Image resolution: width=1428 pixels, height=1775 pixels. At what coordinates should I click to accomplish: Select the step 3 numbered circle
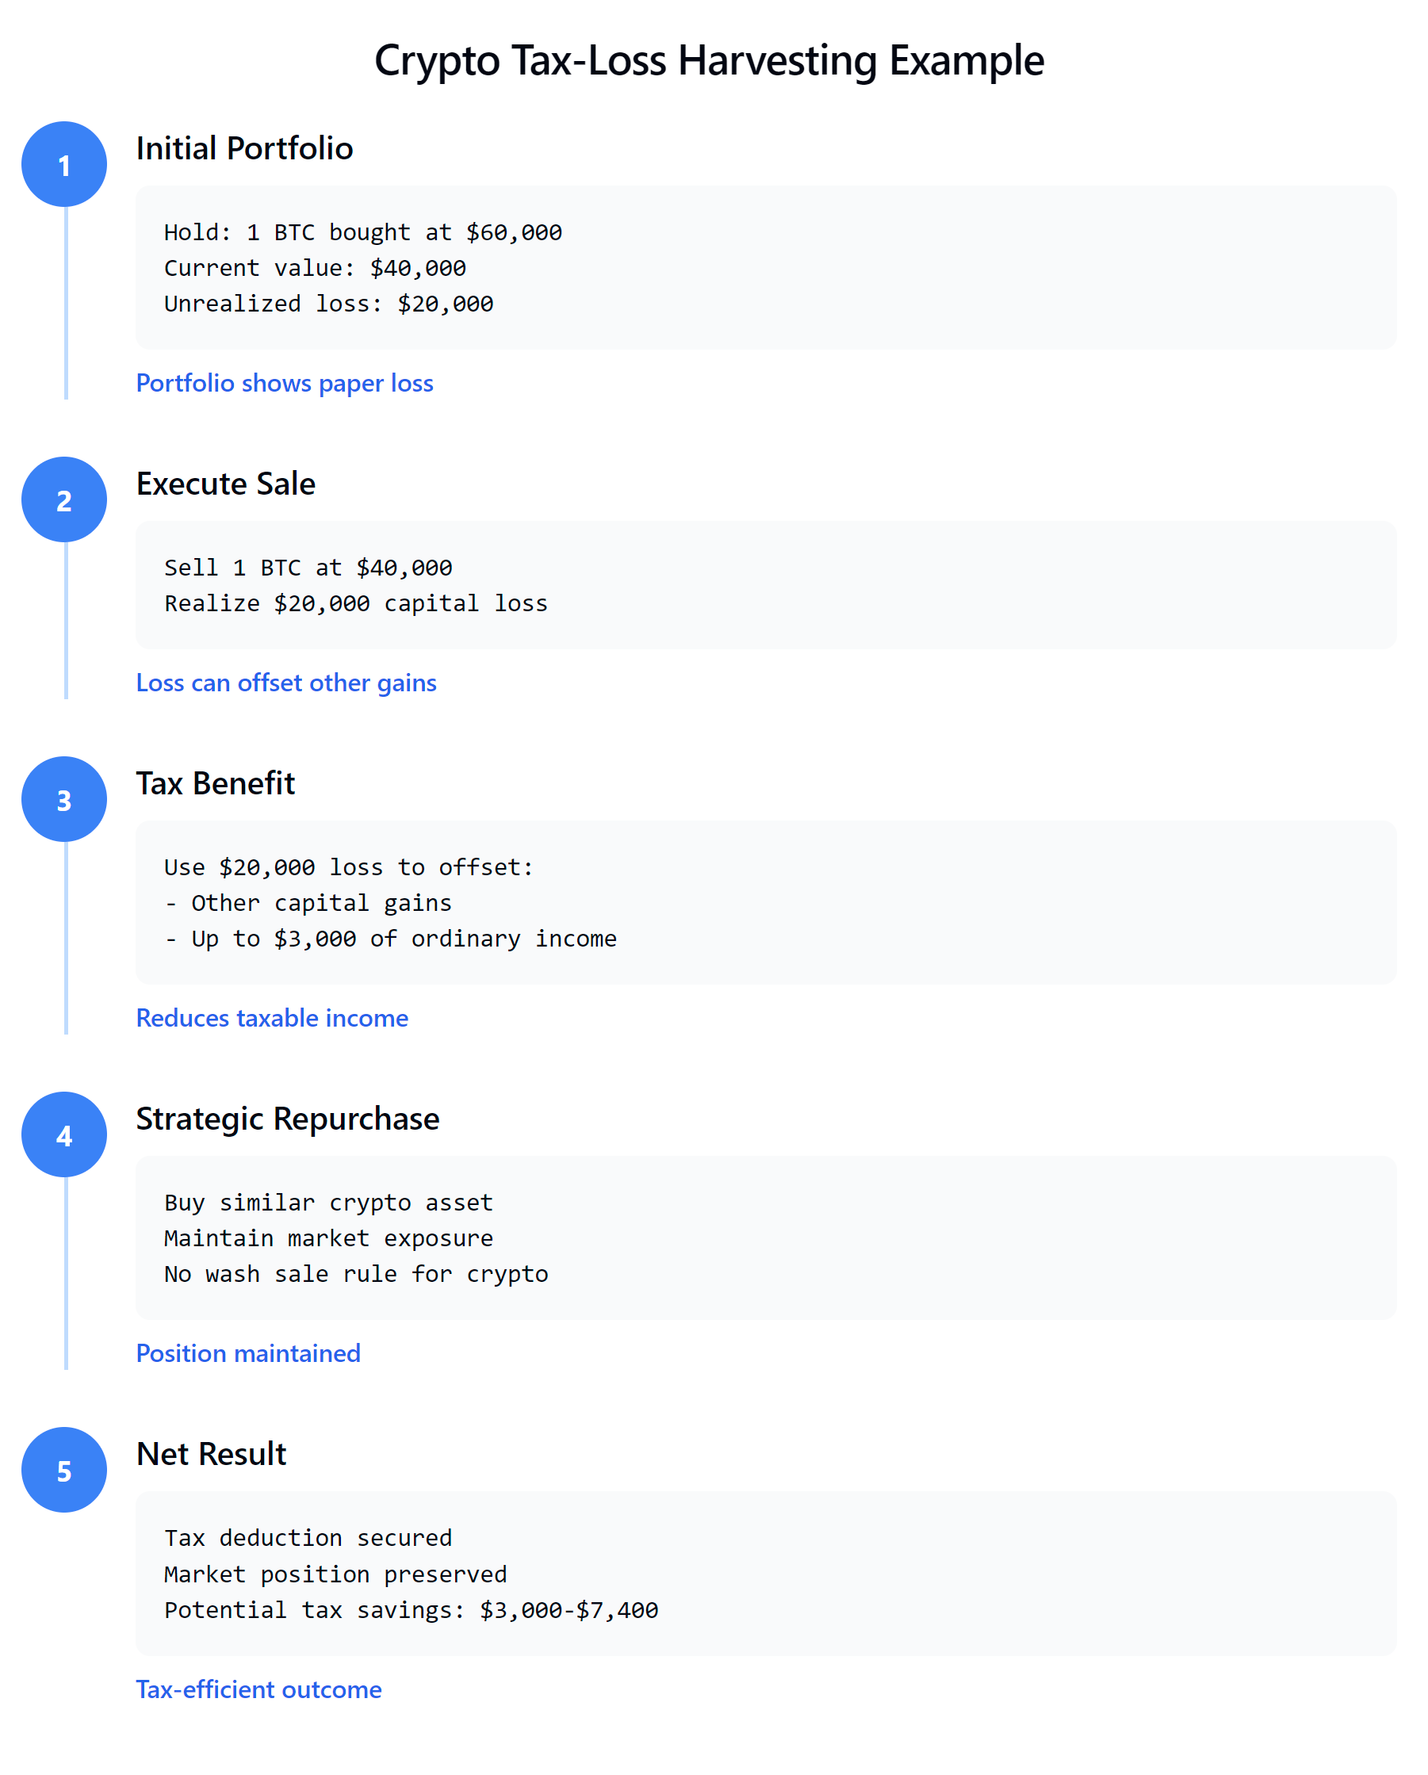[x=64, y=799]
